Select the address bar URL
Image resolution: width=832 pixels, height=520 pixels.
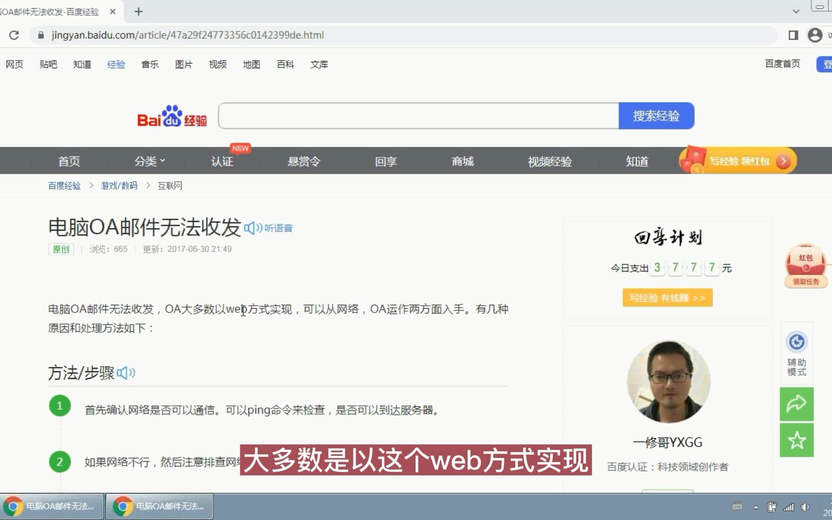tap(188, 35)
